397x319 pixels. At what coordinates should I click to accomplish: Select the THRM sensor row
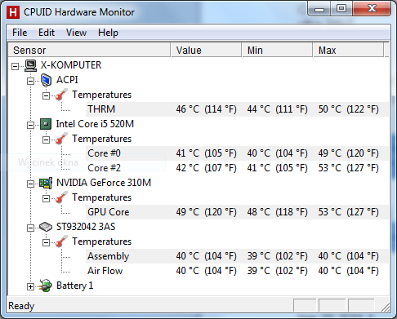coord(237,109)
